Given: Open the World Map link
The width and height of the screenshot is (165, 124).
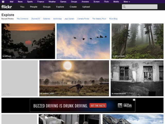Looking at the screenshot, I should click(57, 19).
